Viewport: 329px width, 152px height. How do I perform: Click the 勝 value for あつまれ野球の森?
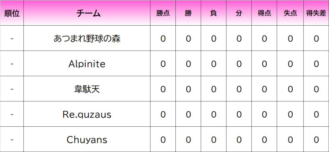tap(188, 39)
